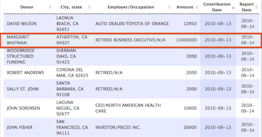Toggle Contribution Date descending sort arrow
Image resolution: width=262 pixels, height=137 pixels.
click(x=233, y=8)
